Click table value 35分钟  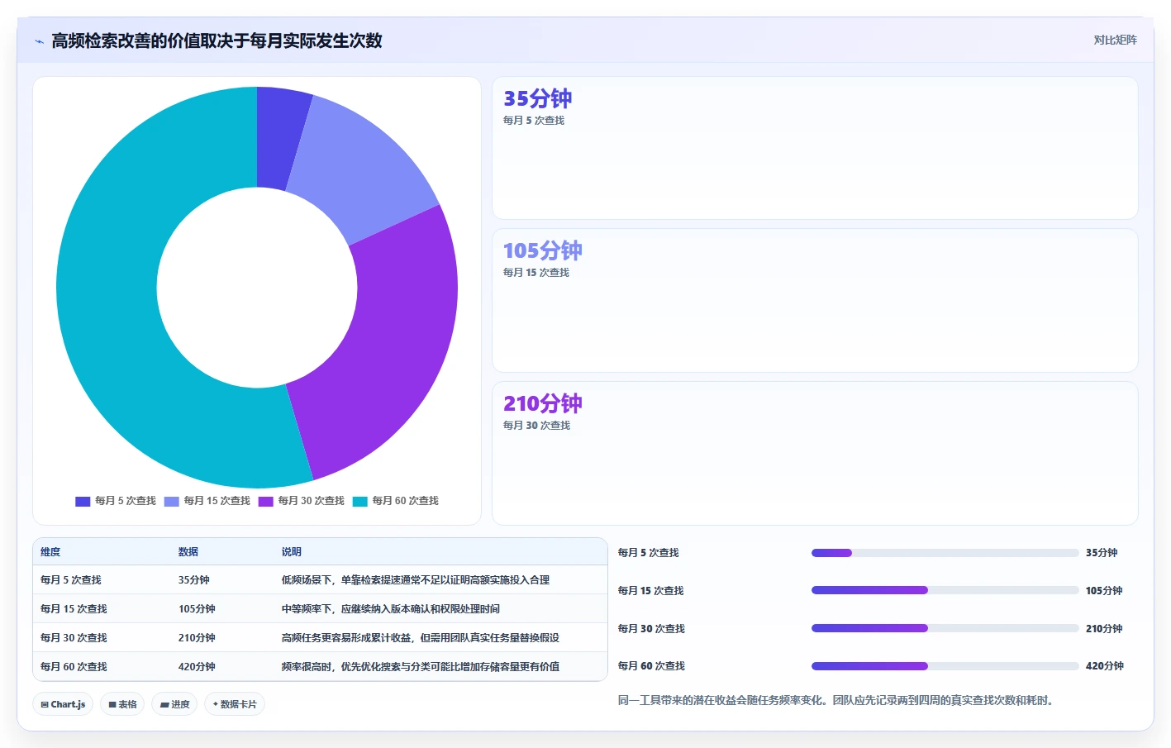coord(194,580)
